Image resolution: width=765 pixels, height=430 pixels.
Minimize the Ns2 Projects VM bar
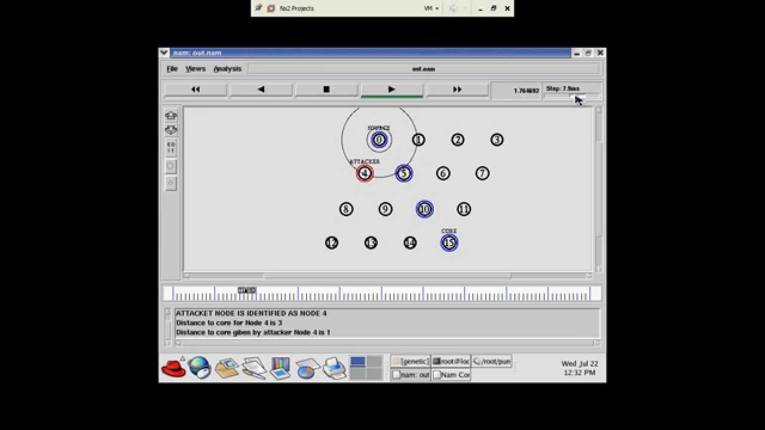[x=481, y=8]
